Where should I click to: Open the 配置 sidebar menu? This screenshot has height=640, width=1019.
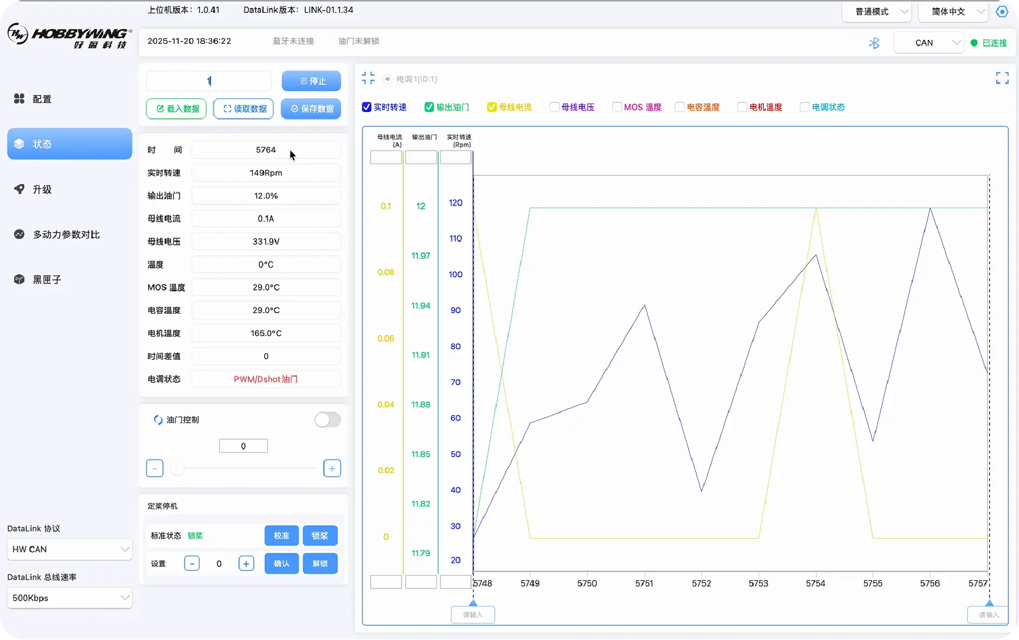tap(41, 99)
